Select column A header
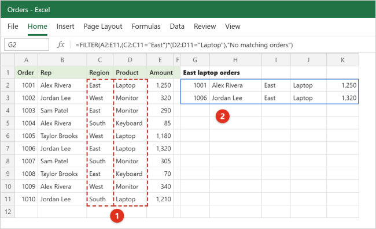 click(27, 60)
